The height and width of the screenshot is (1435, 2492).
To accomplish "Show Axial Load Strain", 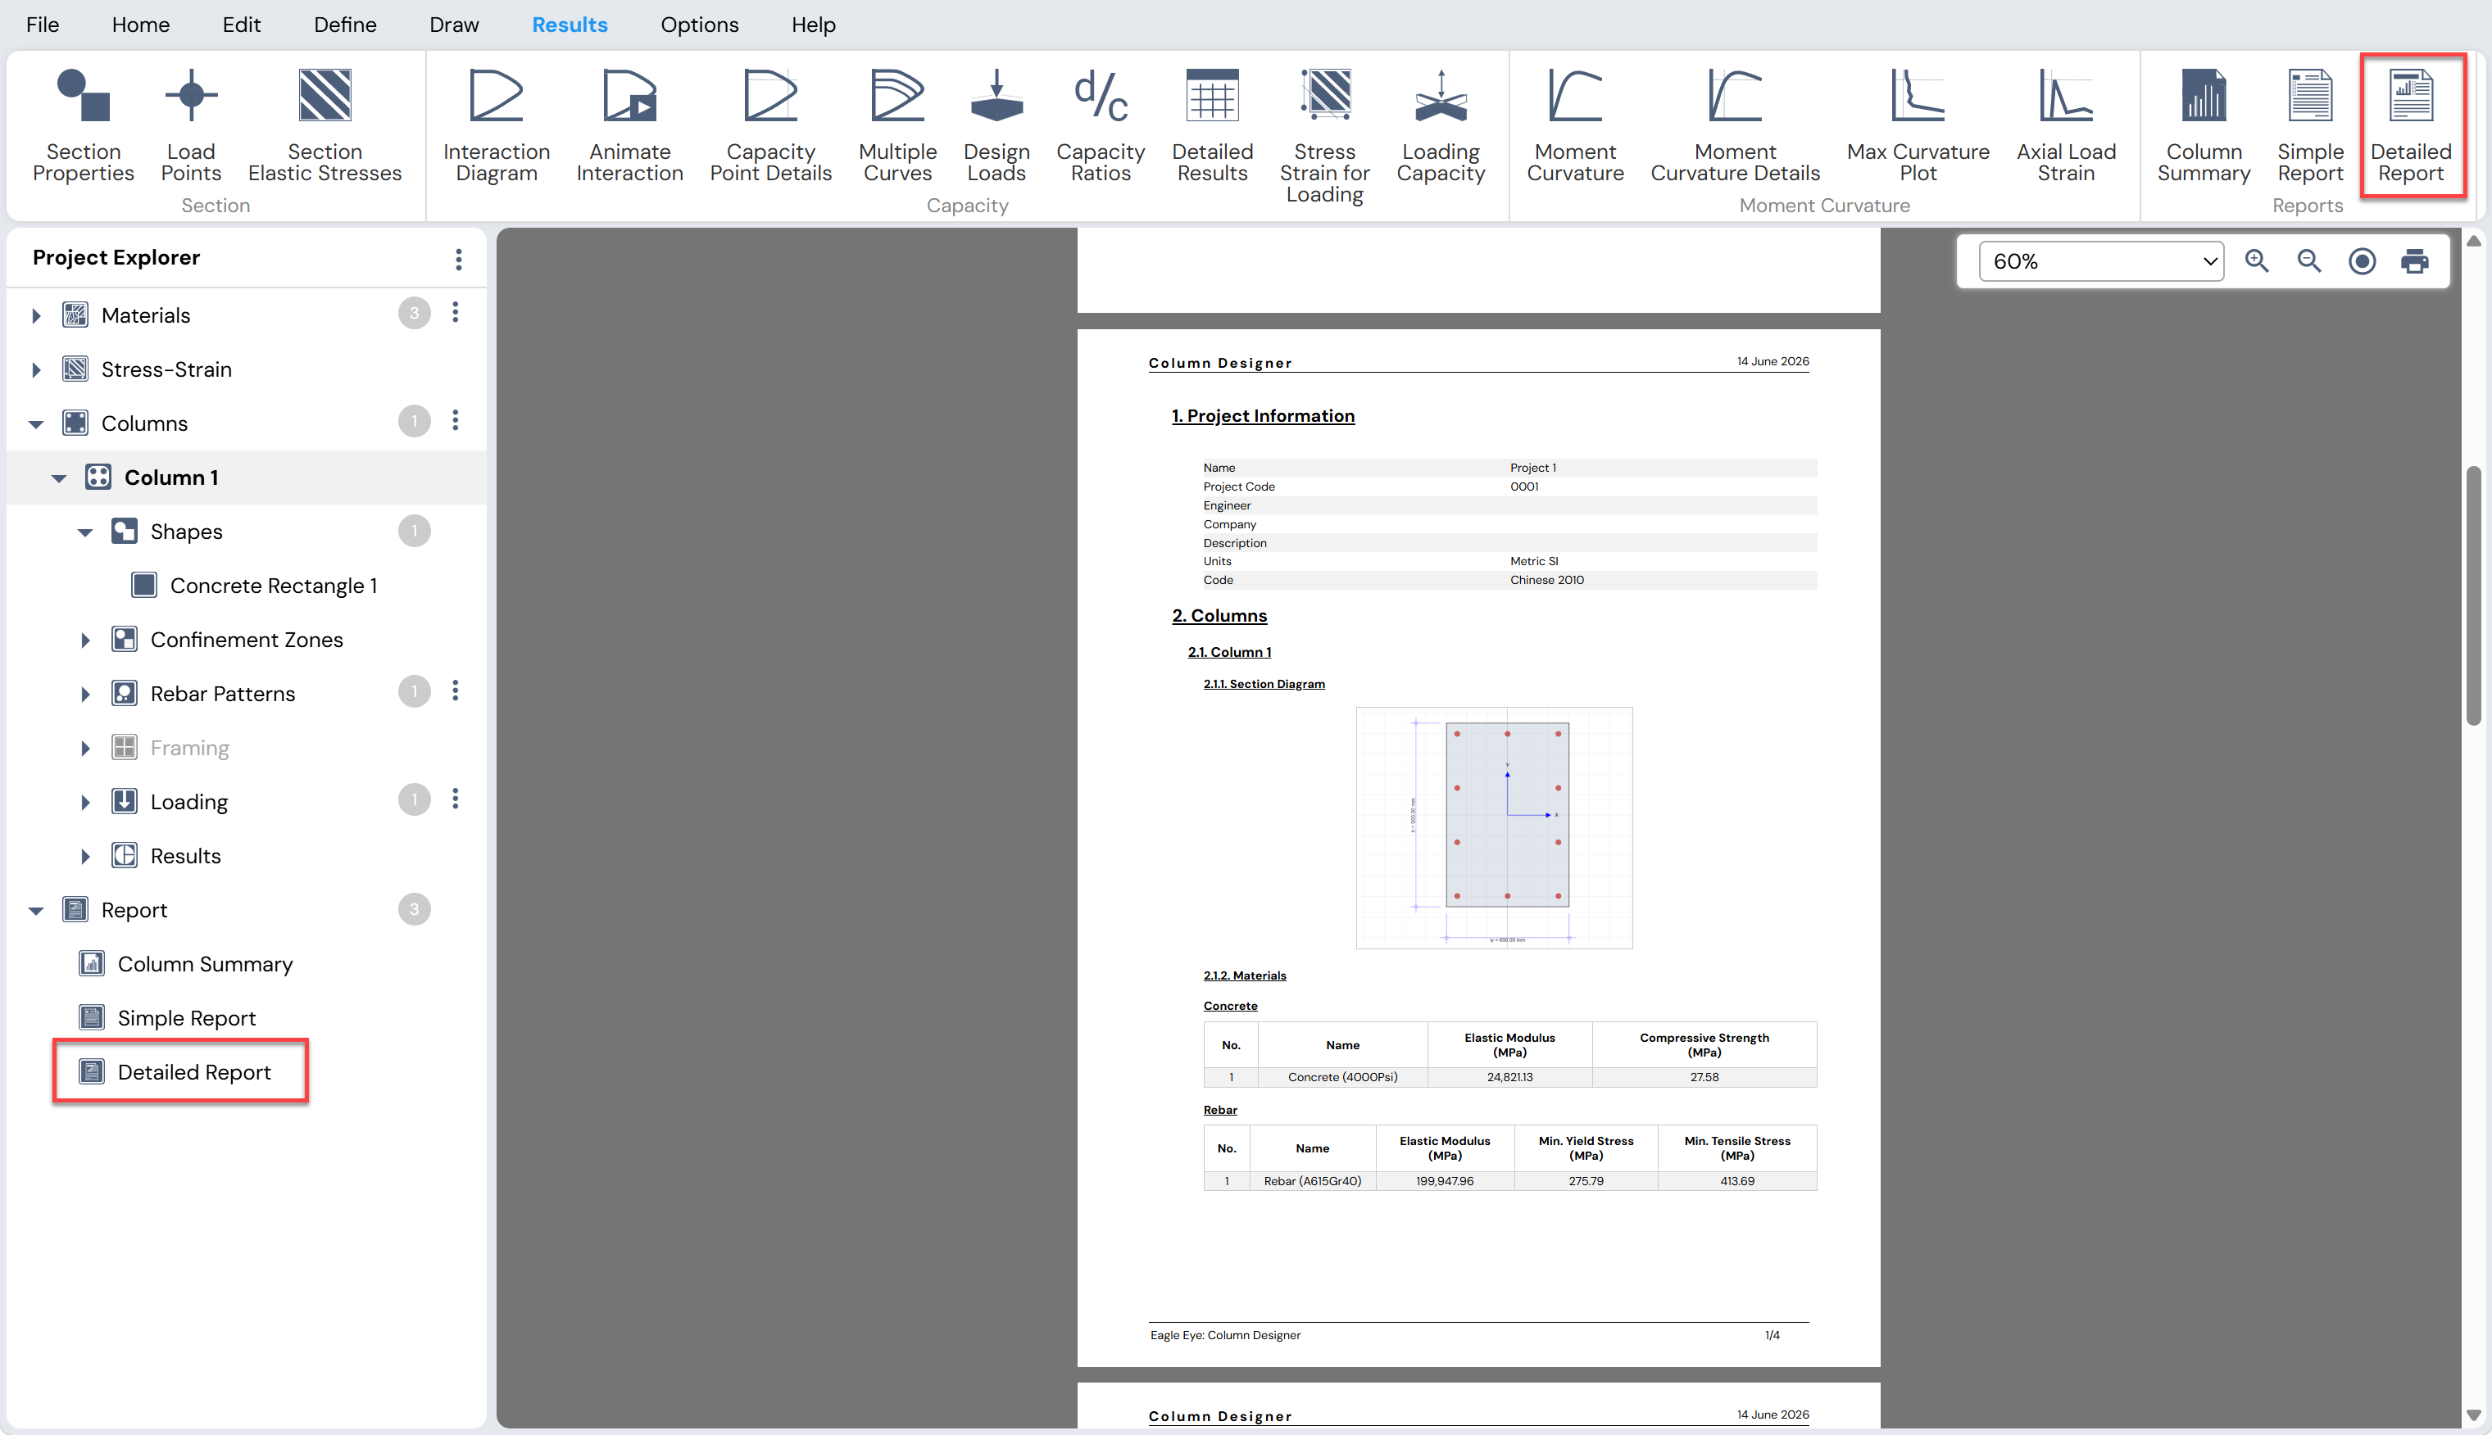I will (x=2065, y=124).
